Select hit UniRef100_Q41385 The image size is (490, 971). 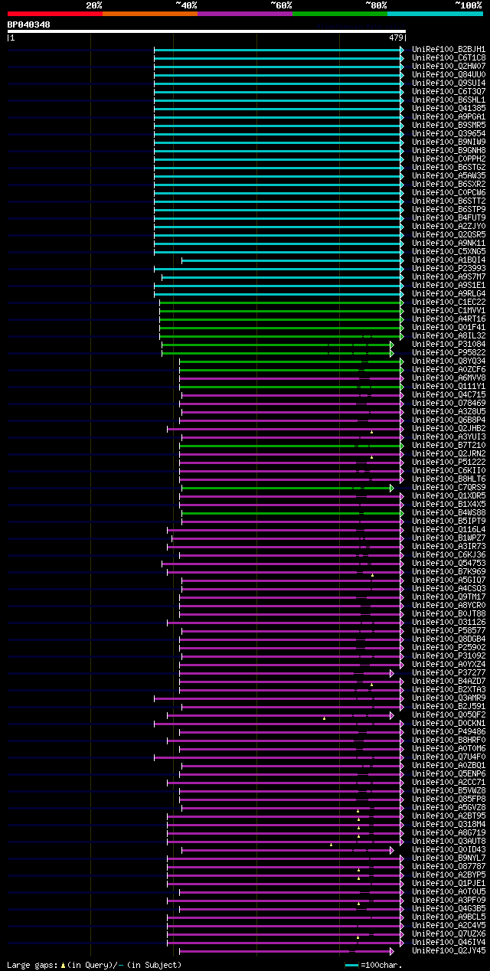point(449,108)
